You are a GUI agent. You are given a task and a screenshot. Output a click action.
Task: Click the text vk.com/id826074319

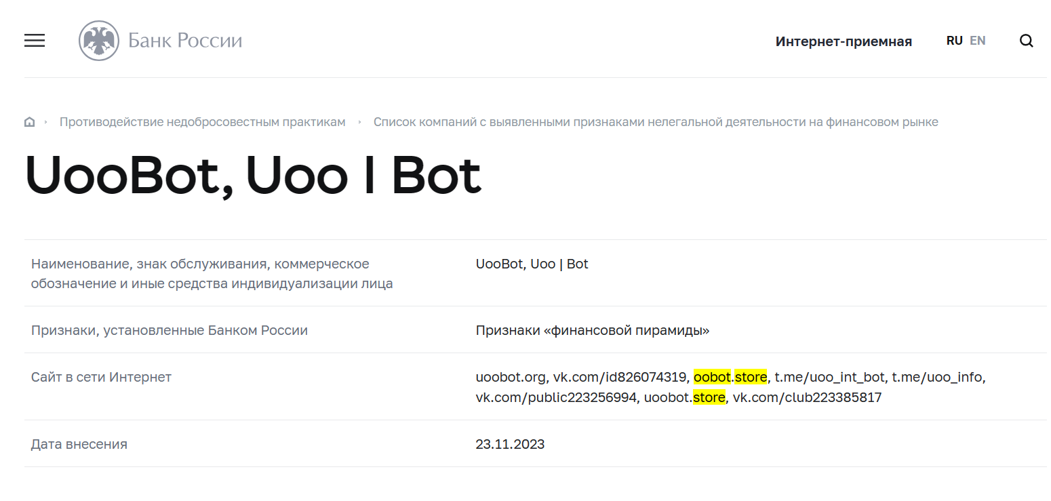coord(620,377)
